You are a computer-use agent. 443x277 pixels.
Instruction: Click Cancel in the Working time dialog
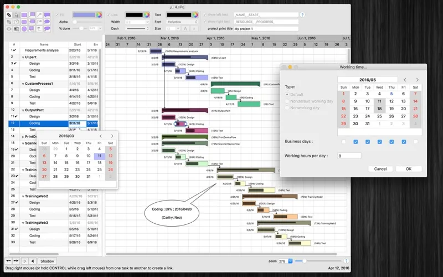[x=380, y=169]
